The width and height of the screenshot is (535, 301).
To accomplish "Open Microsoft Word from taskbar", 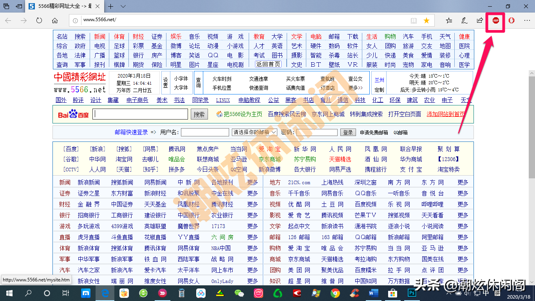I will click(x=373, y=293).
